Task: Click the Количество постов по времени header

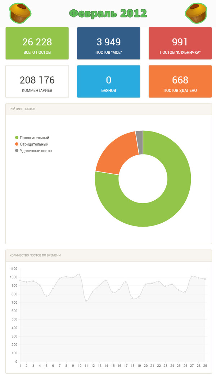Action: point(108,255)
